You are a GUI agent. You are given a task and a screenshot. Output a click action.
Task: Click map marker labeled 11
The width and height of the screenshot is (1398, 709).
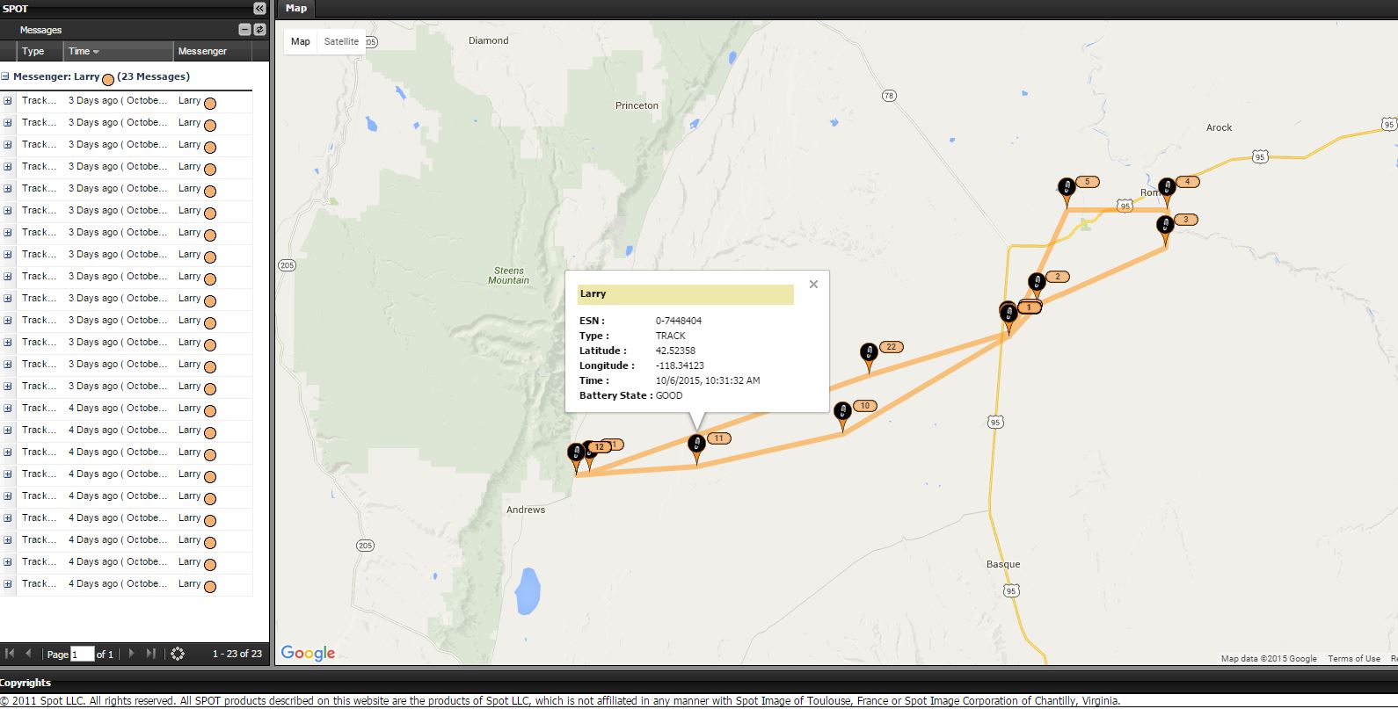click(696, 446)
